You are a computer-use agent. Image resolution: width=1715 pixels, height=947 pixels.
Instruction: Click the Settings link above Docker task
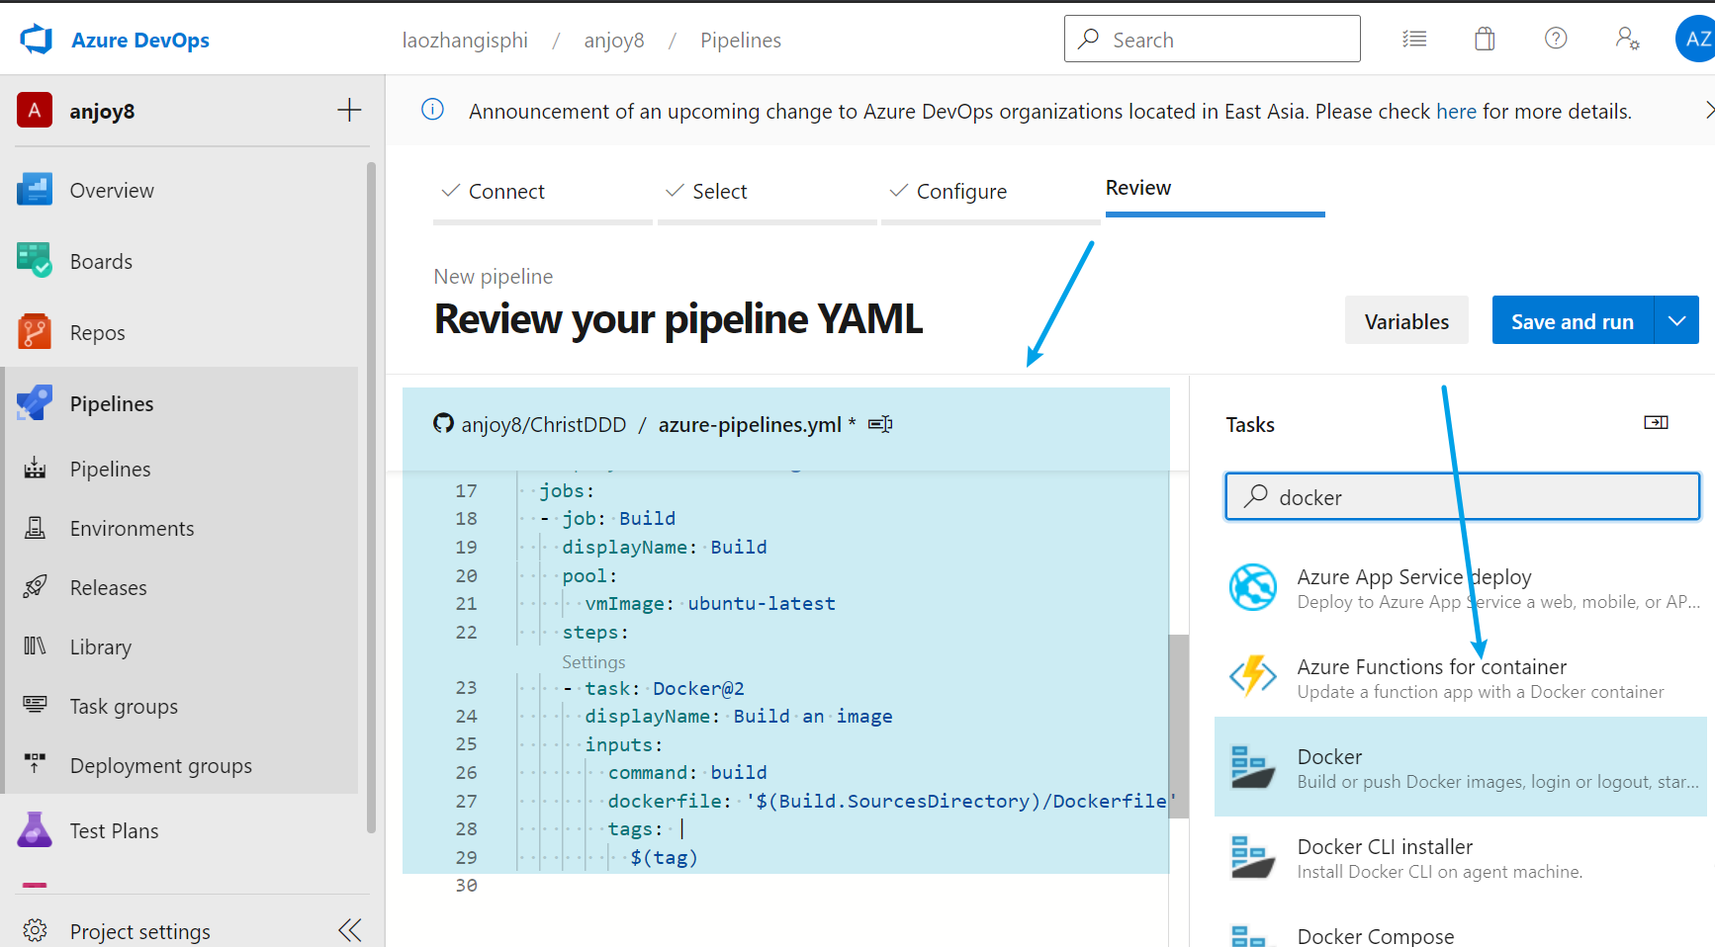593,661
